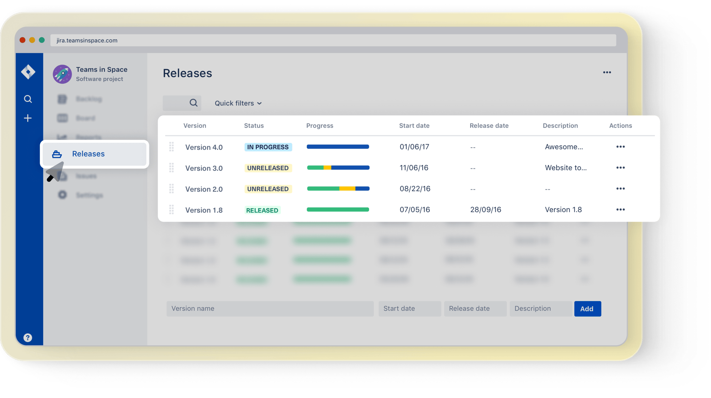This screenshot has height=398, width=711.
Task: Open Version 2.0 link
Action: [x=204, y=189]
